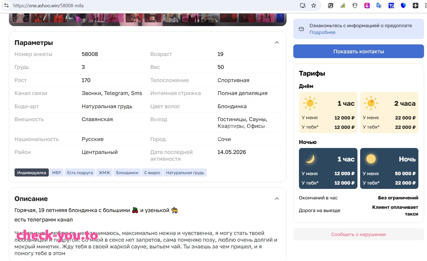Screen dimensions: 427x261
Task: Collapse the Описание section chevron
Action: pos(277,199)
